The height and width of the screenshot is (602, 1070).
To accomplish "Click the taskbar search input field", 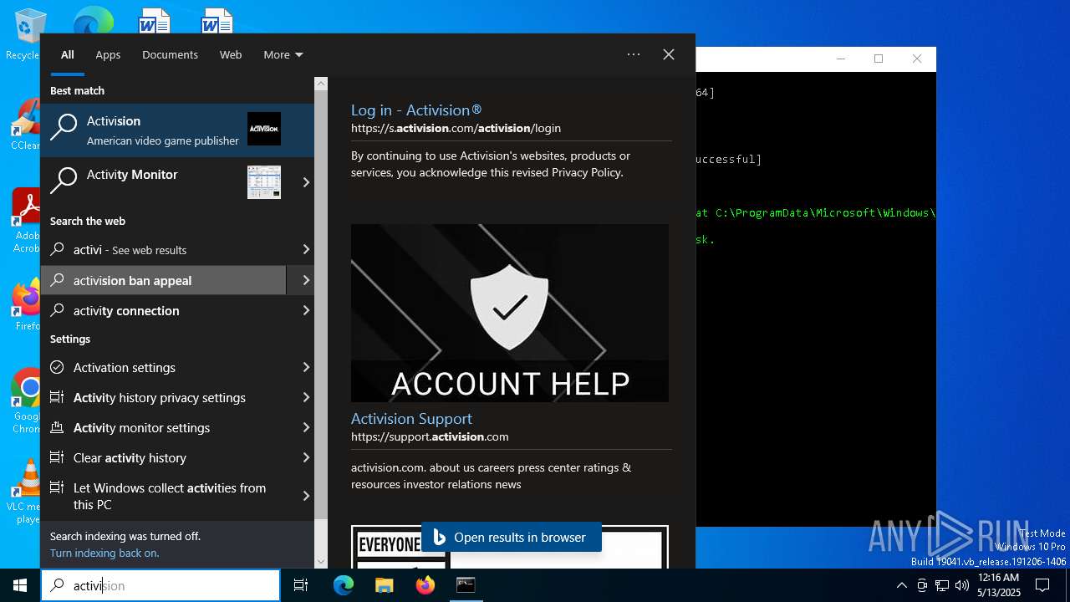I will (x=160, y=585).
